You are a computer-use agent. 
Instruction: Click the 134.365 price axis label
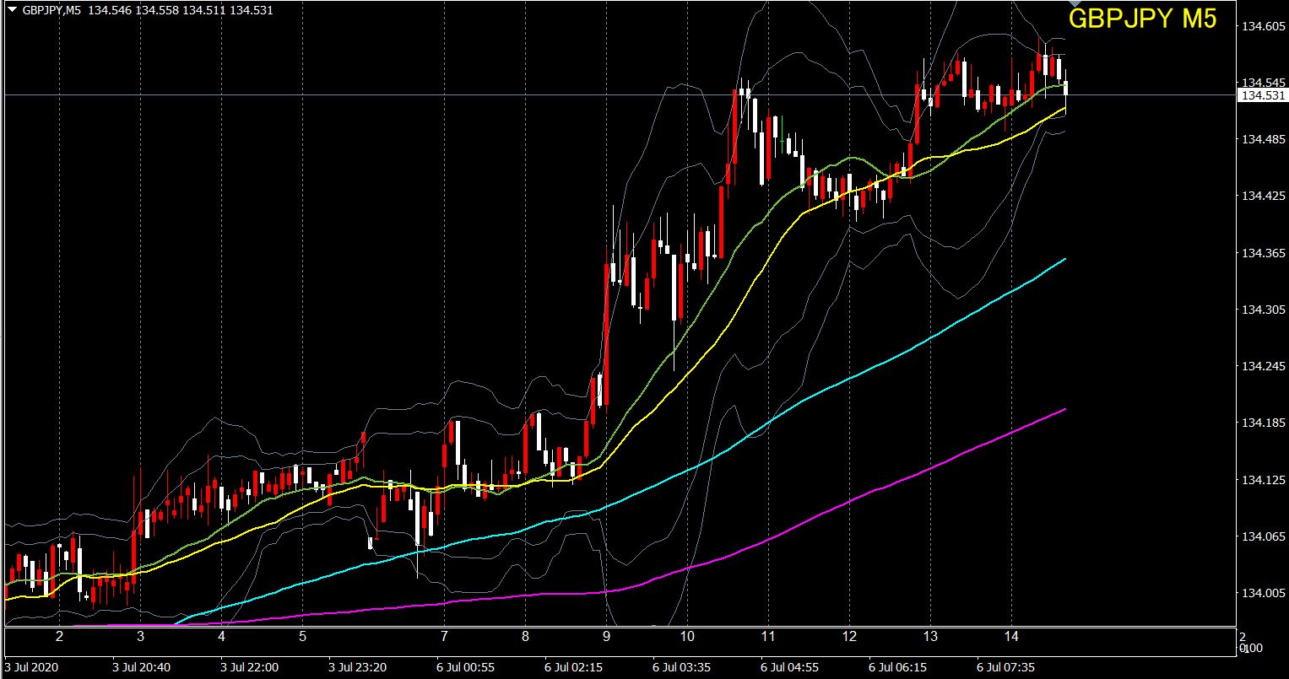1262,253
